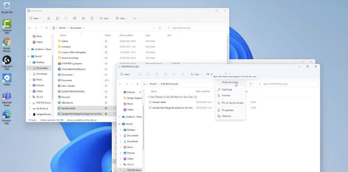Select Sample Labels in DVD window
This screenshot has width=348, height=172.
(157, 102)
